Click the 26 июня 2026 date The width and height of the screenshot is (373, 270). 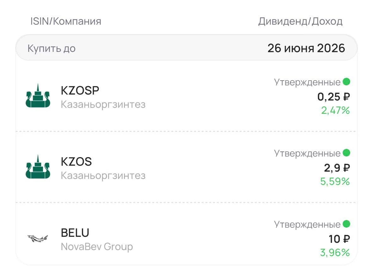pyautogui.click(x=306, y=48)
